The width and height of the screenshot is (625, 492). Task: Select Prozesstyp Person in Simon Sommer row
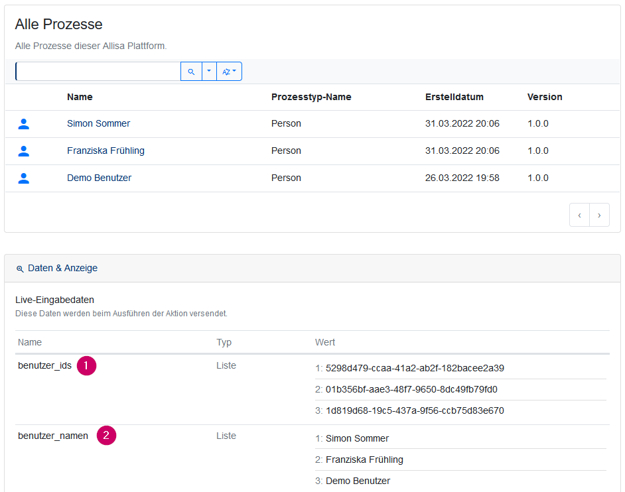286,123
